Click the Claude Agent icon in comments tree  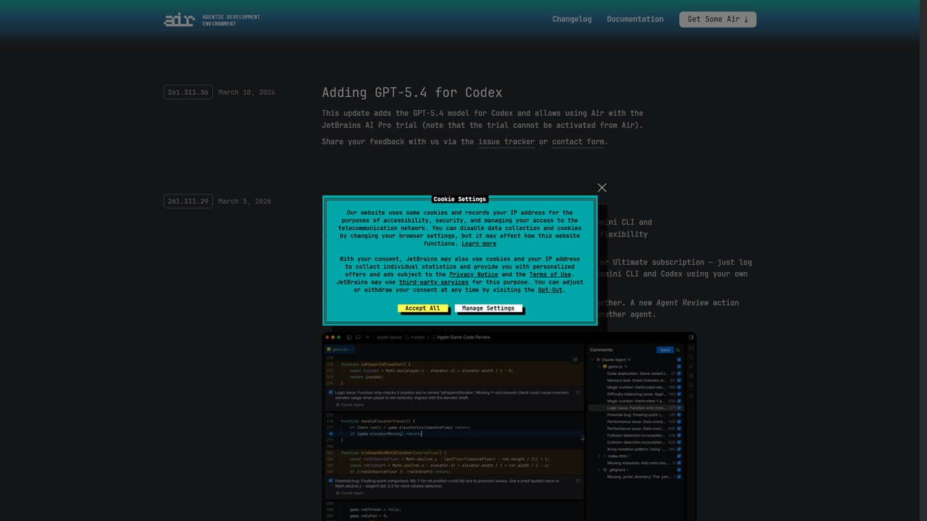(598, 360)
